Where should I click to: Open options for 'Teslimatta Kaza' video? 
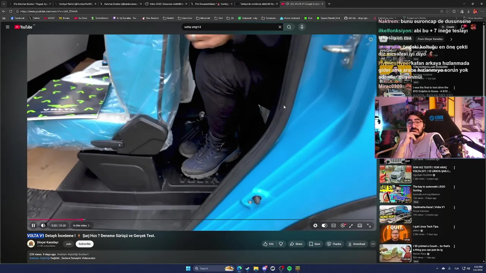pos(454,207)
